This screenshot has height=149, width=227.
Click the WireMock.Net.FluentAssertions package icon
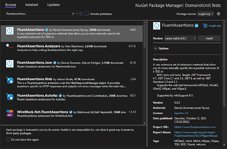10,113
